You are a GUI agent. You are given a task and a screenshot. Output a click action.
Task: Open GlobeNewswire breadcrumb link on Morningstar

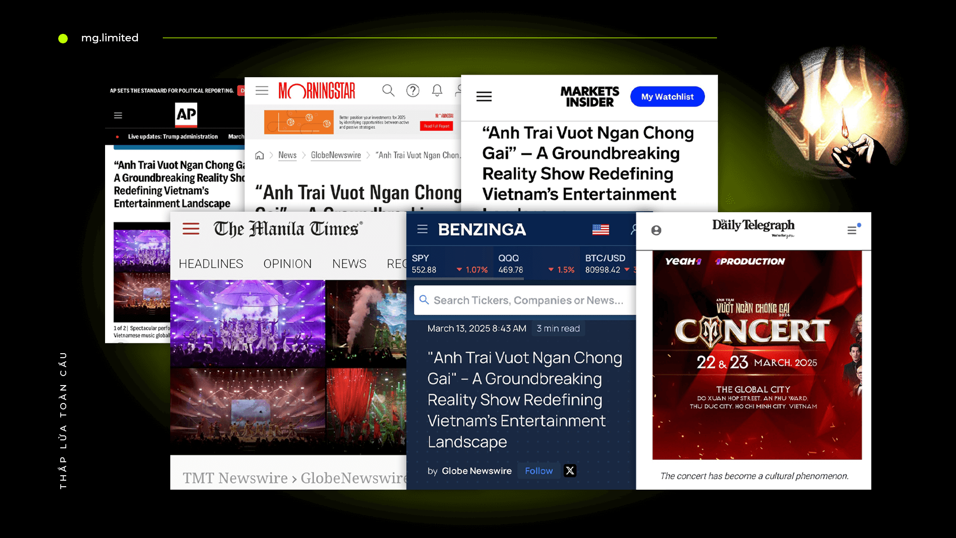(x=336, y=155)
